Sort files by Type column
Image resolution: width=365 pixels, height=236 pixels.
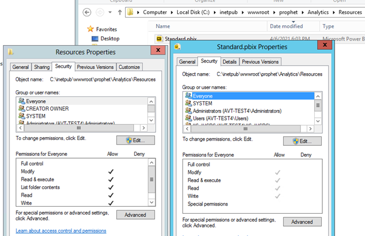(x=328, y=26)
